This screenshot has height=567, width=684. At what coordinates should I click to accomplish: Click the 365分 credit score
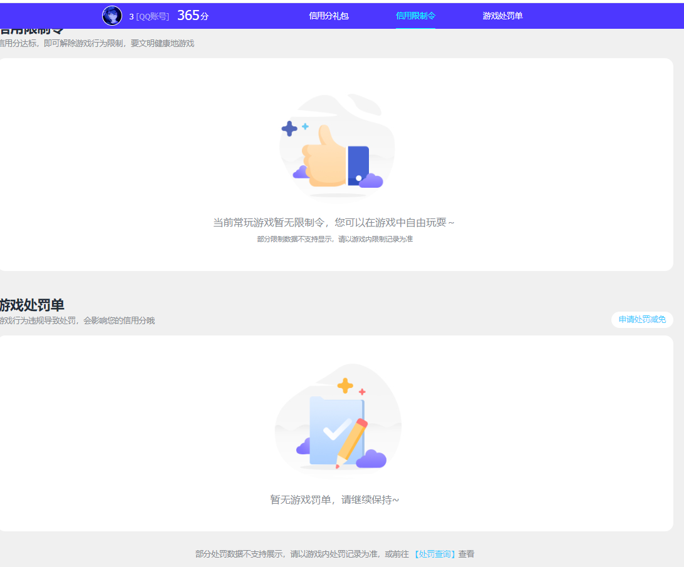coord(193,16)
